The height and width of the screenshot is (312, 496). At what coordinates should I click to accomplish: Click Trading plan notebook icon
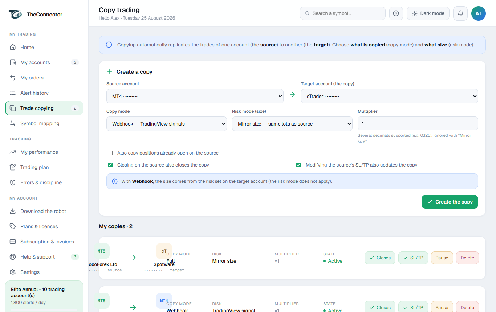pyautogui.click(x=13, y=167)
